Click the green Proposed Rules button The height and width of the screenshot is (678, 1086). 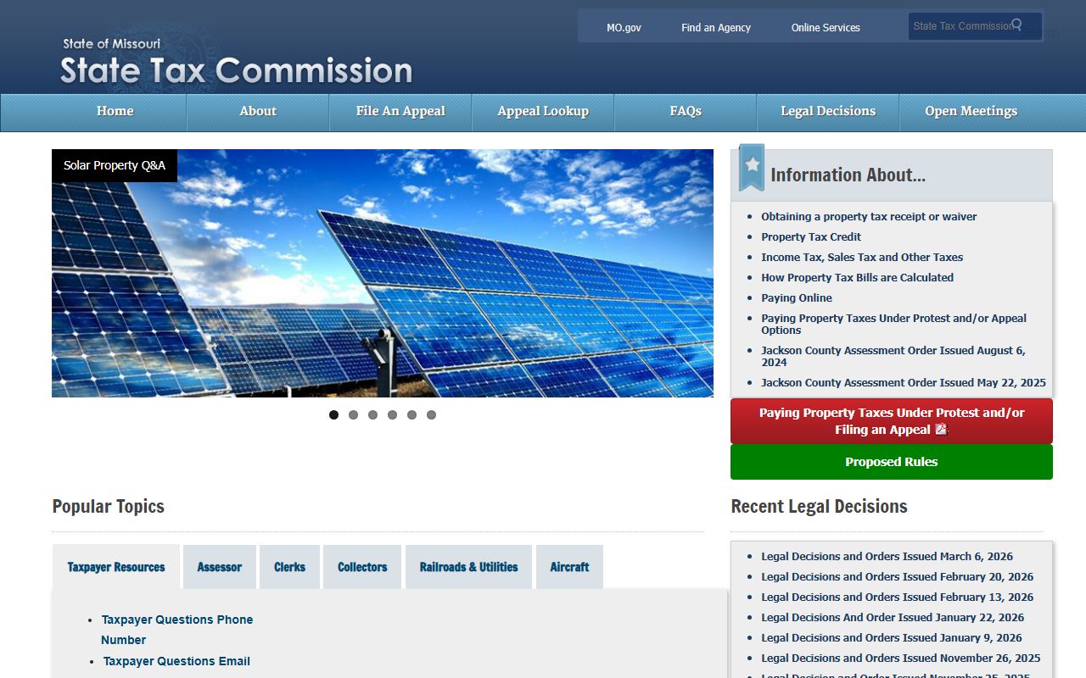(x=892, y=462)
